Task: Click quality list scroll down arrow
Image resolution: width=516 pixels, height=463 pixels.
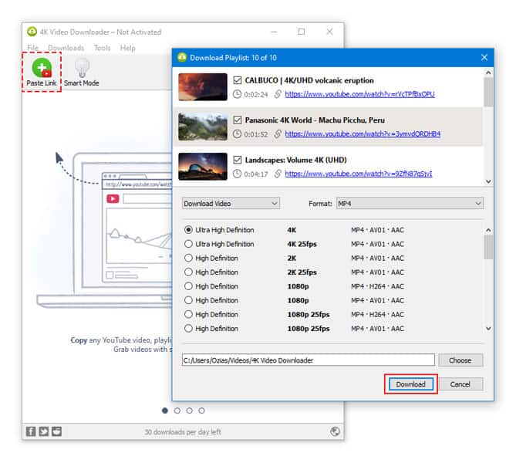Action: coord(488,328)
